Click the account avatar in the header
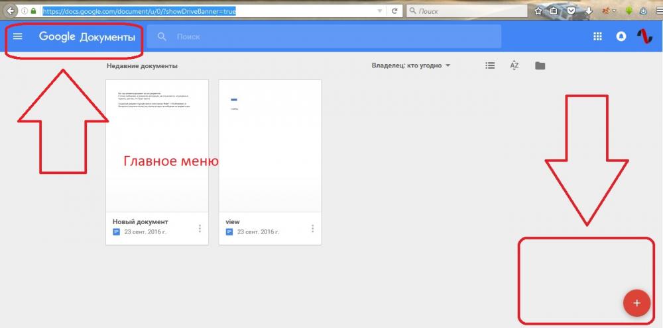663x328 pixels. tap(644, 37)
